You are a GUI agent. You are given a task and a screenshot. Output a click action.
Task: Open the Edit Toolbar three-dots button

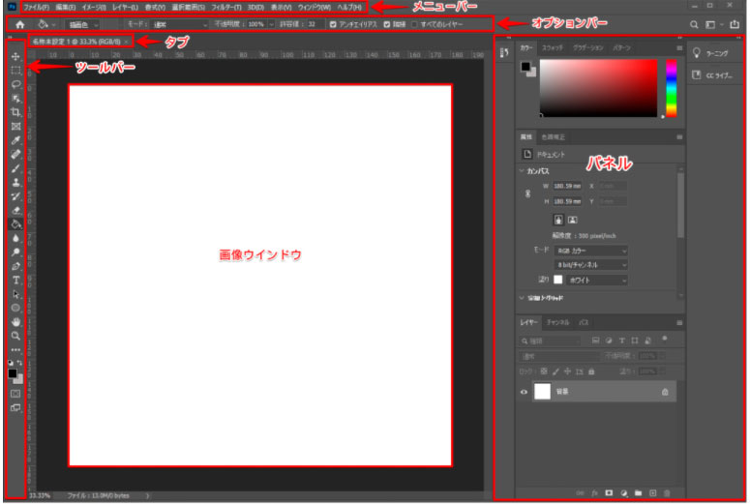[15, 349]
